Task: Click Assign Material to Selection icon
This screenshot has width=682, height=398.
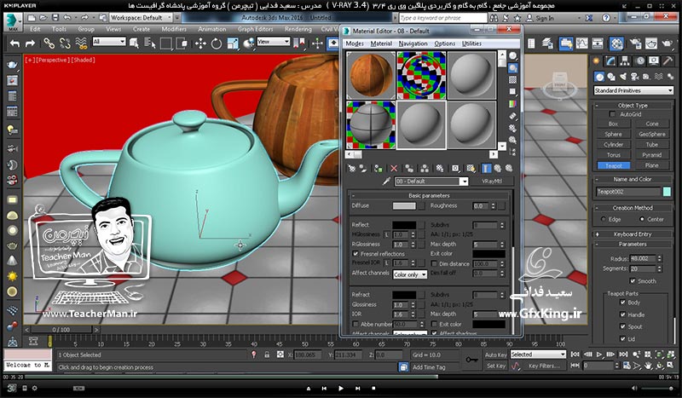Action: pyautogui.click(x=378, y=169)
